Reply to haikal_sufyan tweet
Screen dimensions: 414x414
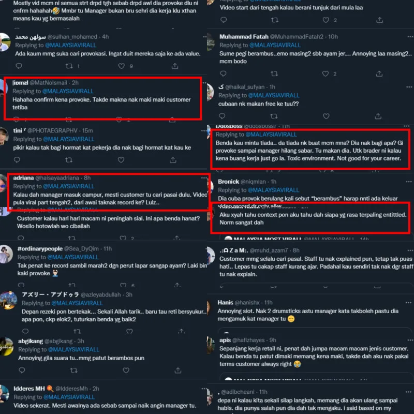pos(223,116)
